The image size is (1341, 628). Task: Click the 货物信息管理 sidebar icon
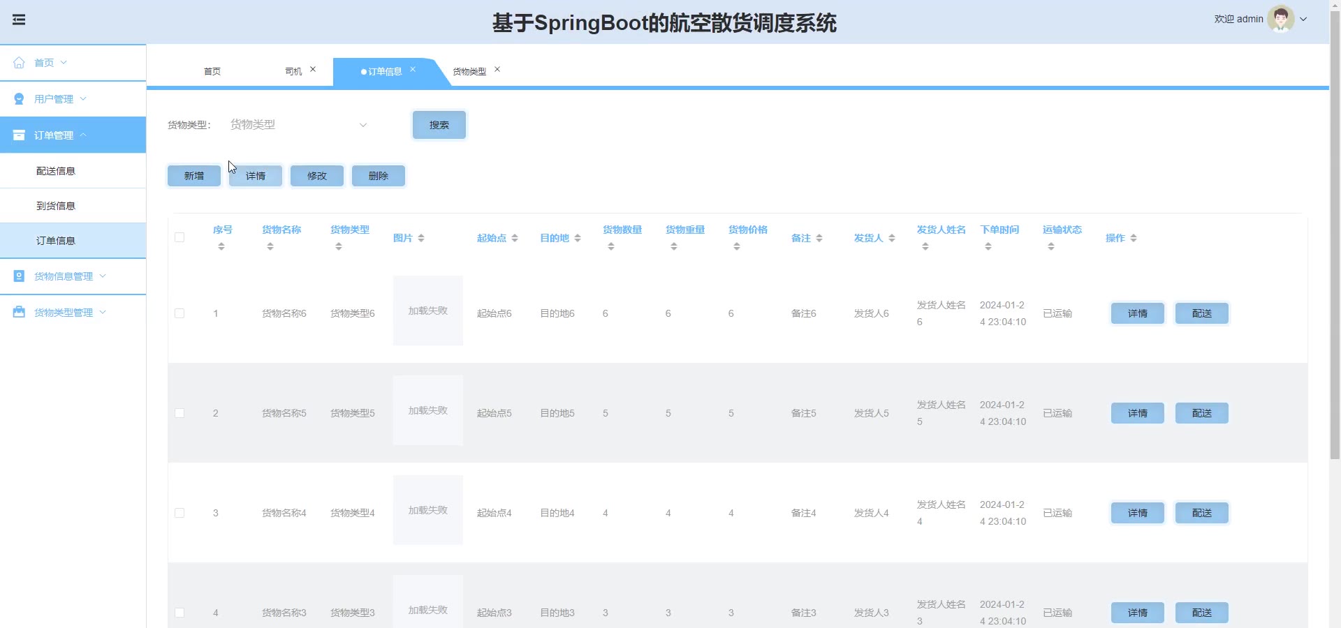click(x=19, y=276)
